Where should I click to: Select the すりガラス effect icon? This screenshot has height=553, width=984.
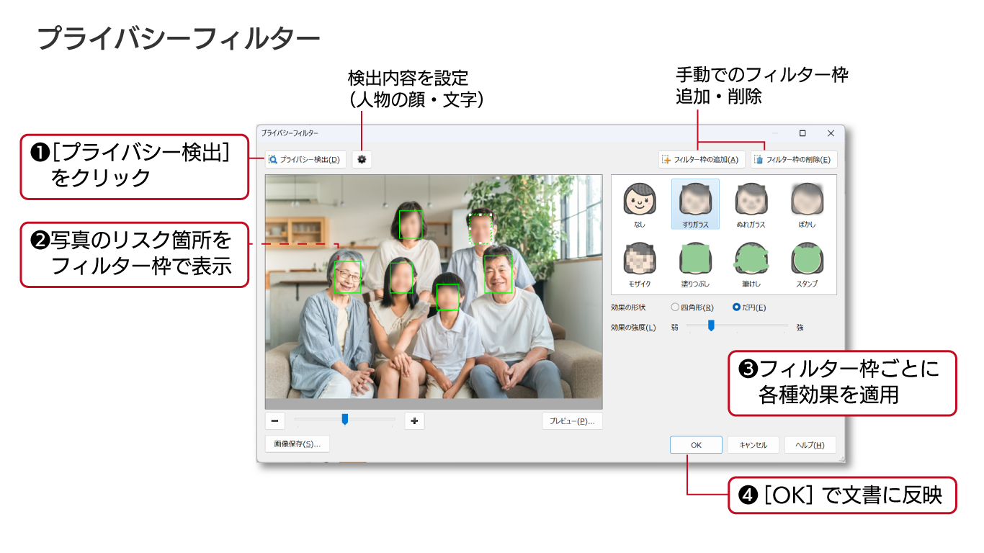point(695,204)
